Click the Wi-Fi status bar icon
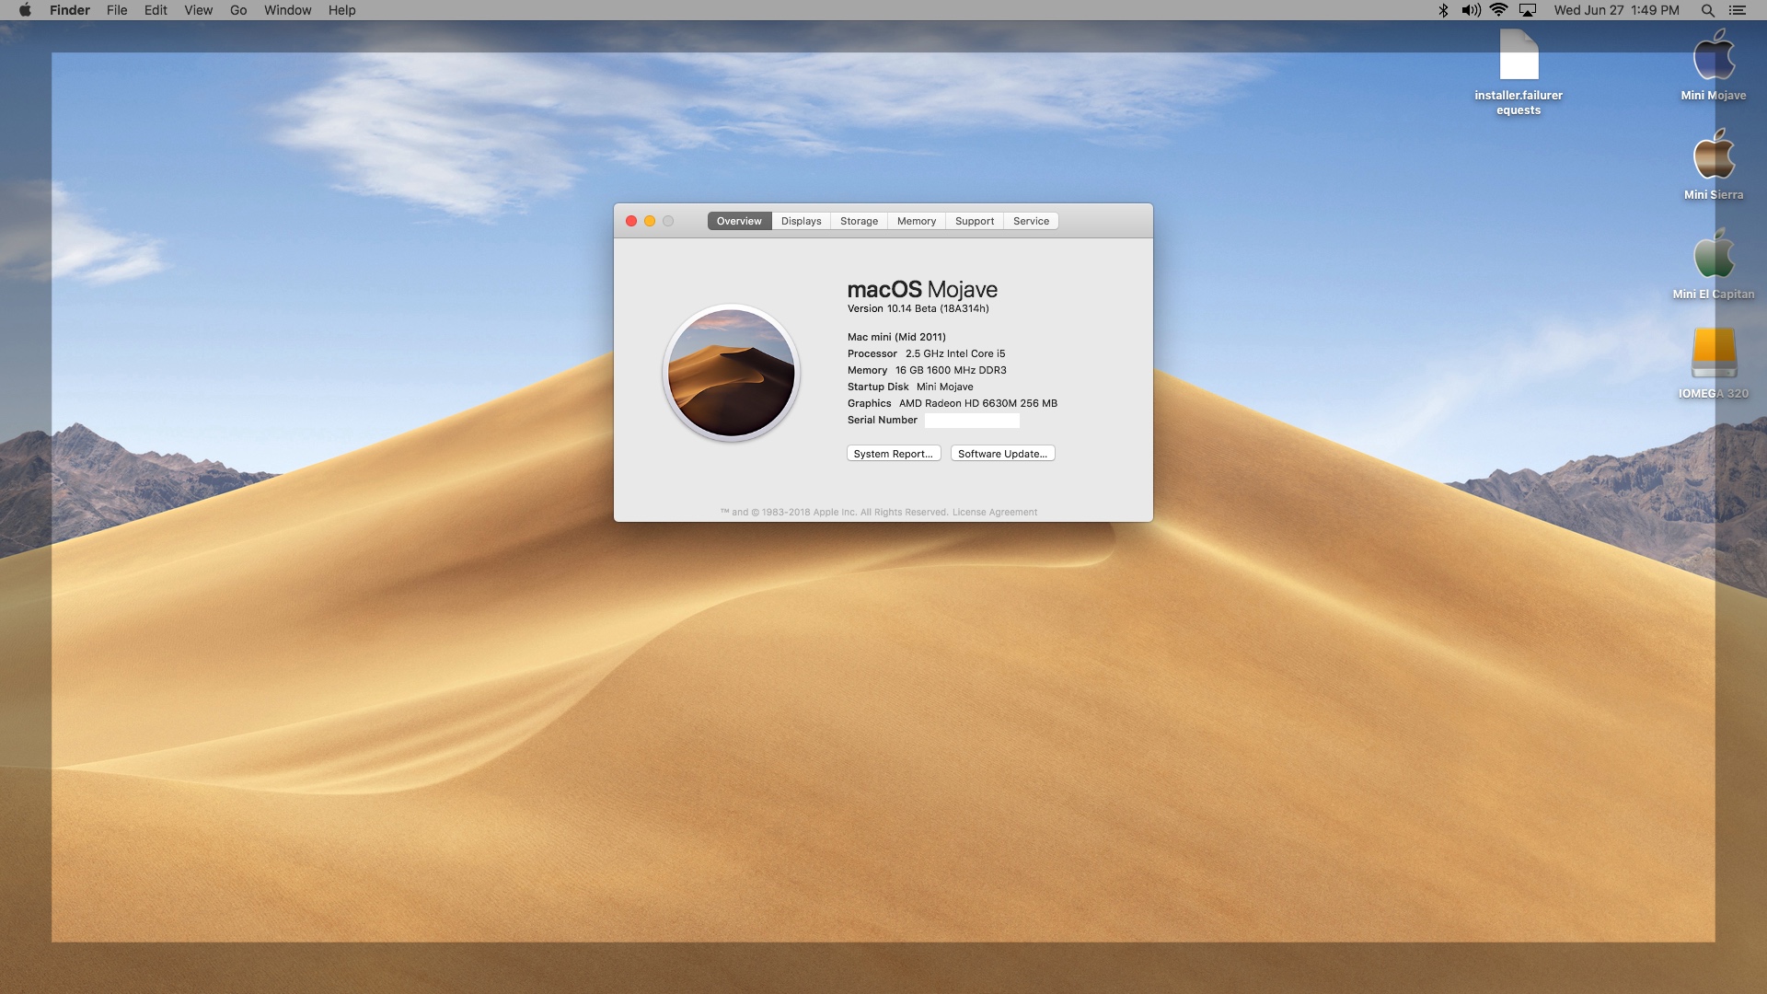This screenshot has width=1767, height=994. (1497, 11)
